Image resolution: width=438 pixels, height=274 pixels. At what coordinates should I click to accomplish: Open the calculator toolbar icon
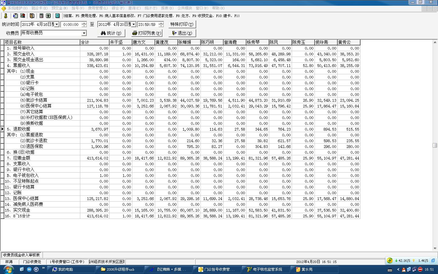tap(41, 16)
